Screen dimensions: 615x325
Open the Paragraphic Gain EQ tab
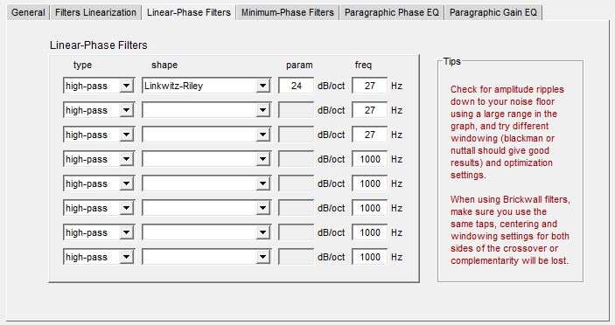493,12
